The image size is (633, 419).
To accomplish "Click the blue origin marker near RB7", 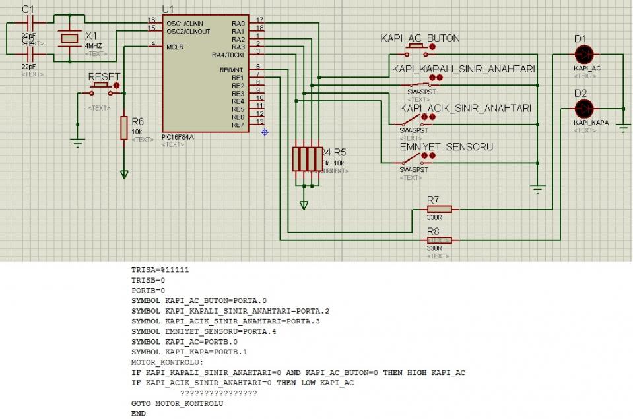I will 265,132.
